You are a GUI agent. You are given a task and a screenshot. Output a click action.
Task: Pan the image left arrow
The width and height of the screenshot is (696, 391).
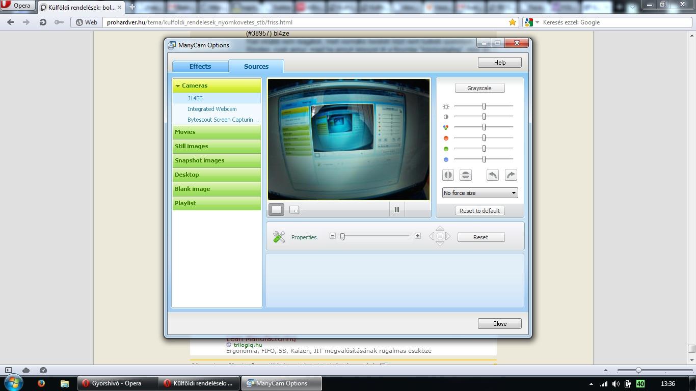click(x=432, y=236)
